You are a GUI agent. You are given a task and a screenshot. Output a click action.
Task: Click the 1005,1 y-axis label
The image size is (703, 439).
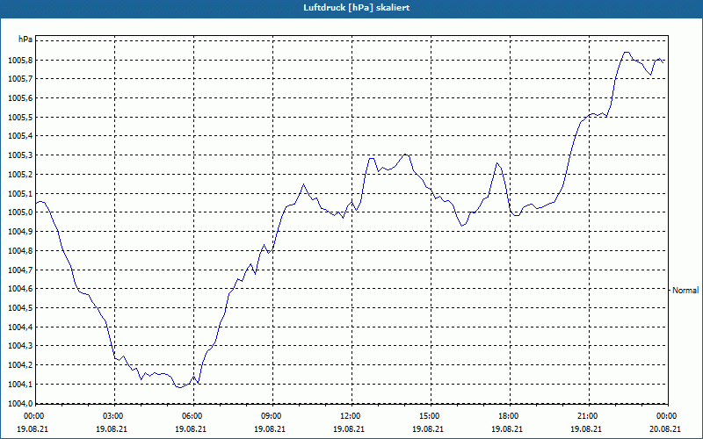(x=20, y=193)
